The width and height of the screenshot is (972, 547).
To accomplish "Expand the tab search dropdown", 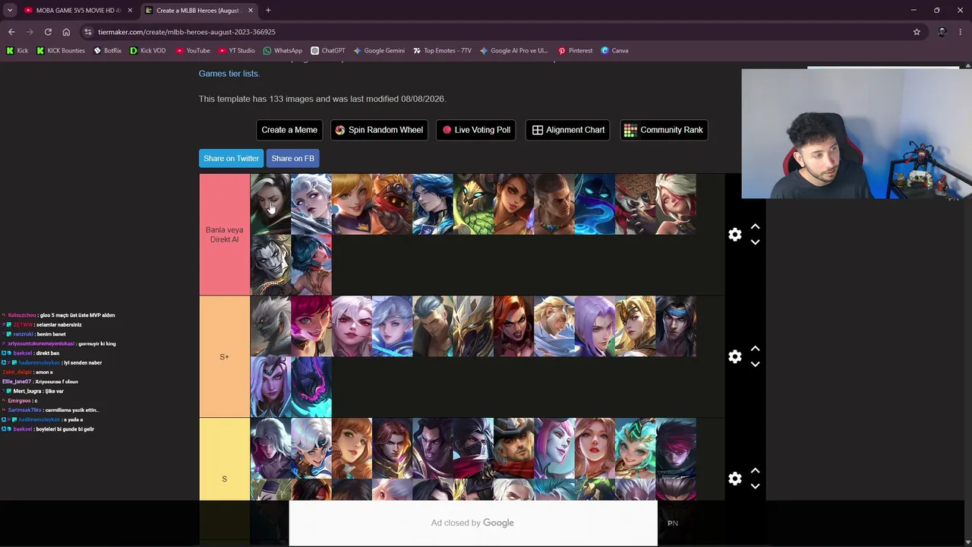I will pos(10,10).
